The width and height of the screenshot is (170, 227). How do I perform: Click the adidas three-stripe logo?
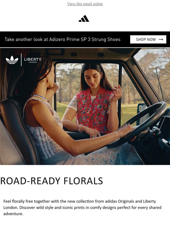point(84,18)
